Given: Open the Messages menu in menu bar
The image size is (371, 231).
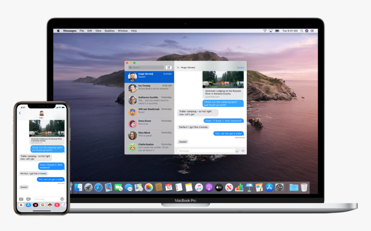Looking at the screenshot, I should coord(70,31).
